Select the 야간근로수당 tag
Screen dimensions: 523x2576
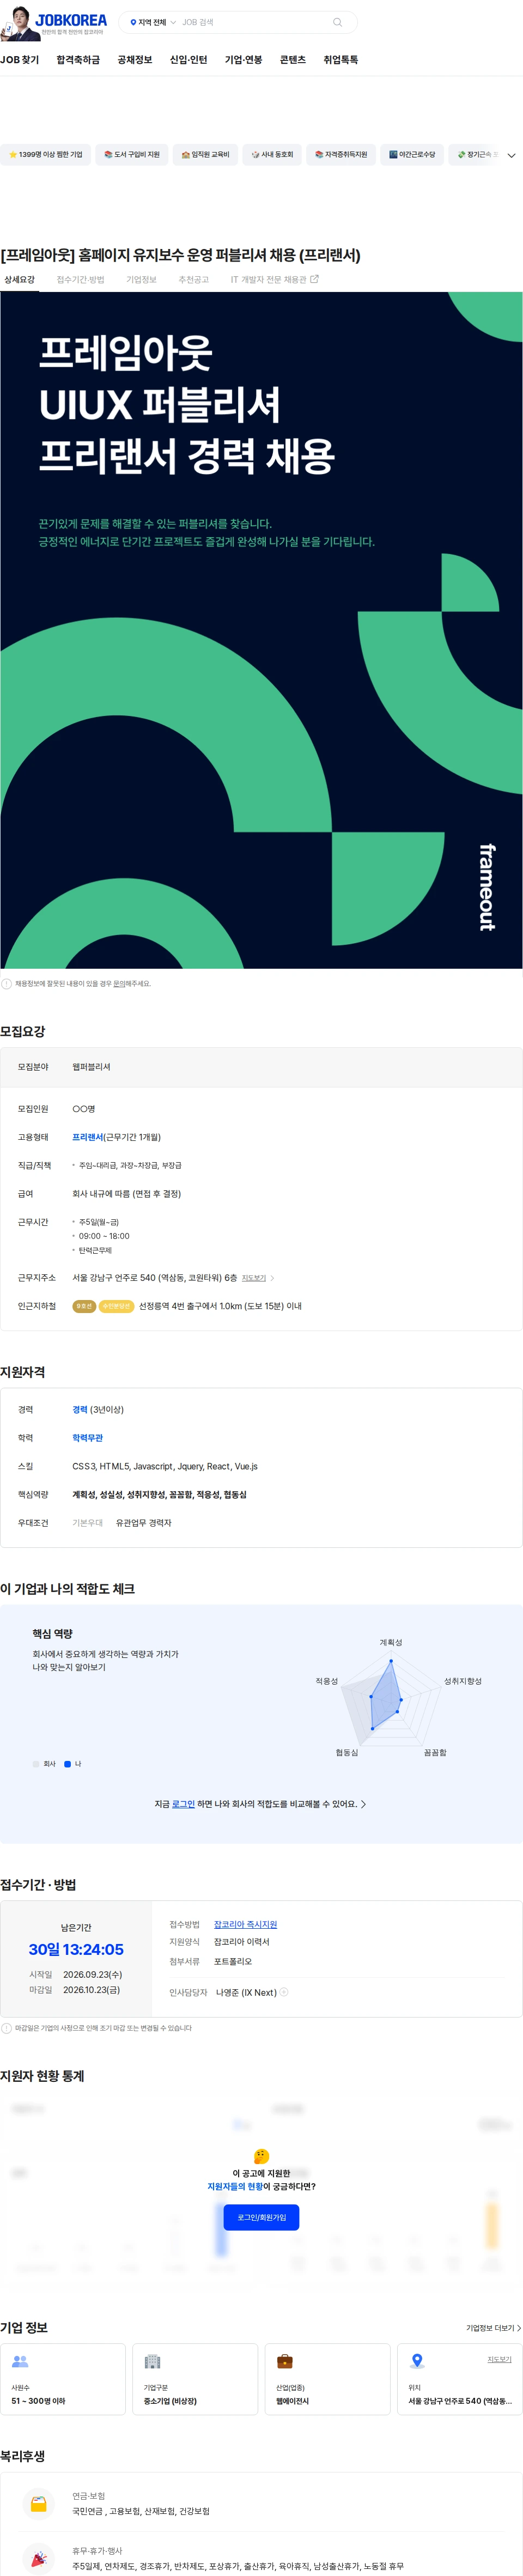pyautogui.click(x=412, y=155)
